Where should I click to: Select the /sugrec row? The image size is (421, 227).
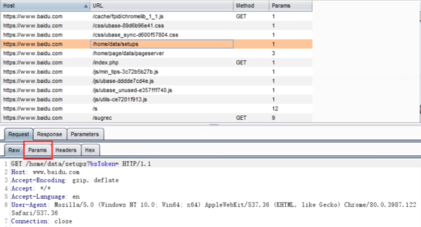click(x=156, y=118)
